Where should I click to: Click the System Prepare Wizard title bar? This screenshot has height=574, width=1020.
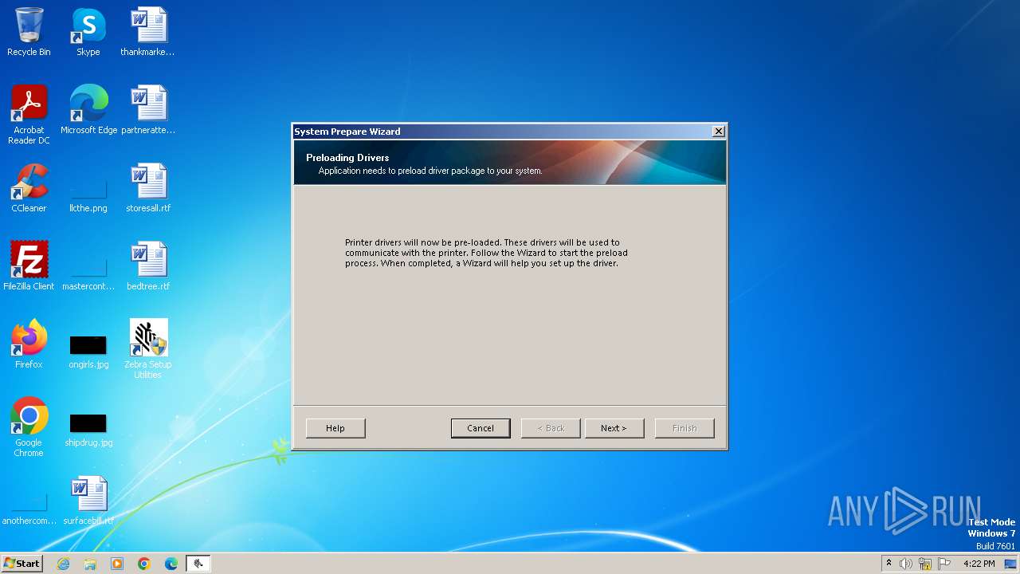tap(502, 132)
